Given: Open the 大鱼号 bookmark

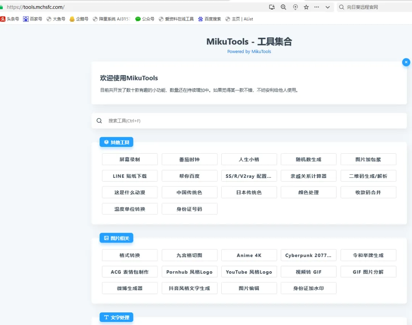Looking at the screenshot, I should [x=56, y=19].
